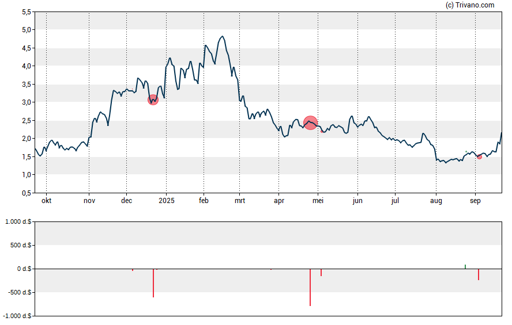Click the tiny red dot just after mei

[322, 131]
